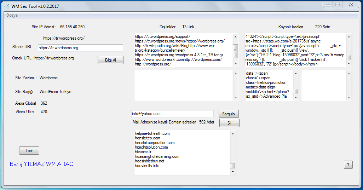The height and width of the screenshot is (190, 363).
Task: Click the WM Seo Tool title bar icon
Action: point(7,6)
